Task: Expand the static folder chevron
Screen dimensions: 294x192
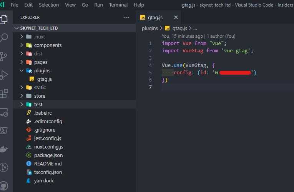Action: (x=22, y=87)
